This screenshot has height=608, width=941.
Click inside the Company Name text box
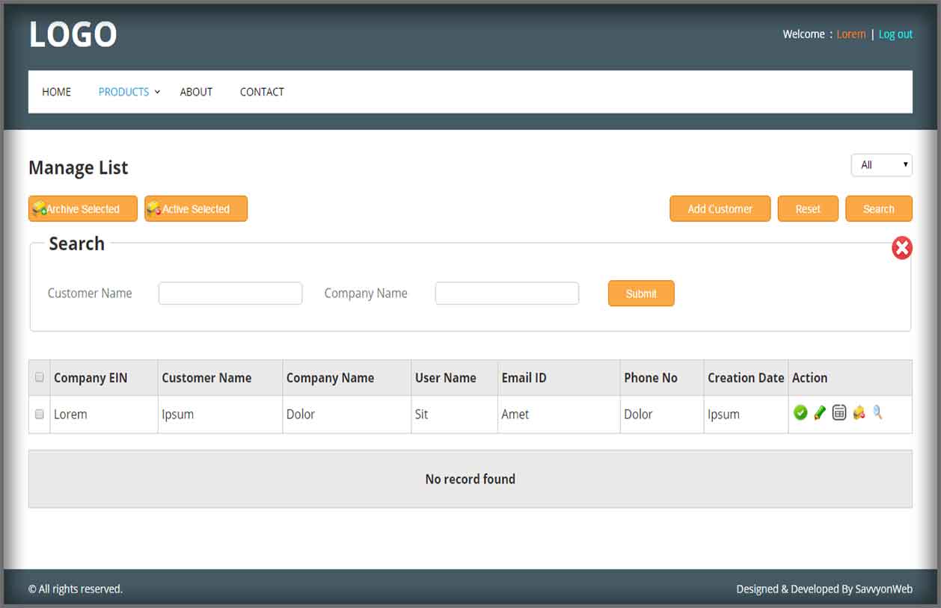pos(507,294)
